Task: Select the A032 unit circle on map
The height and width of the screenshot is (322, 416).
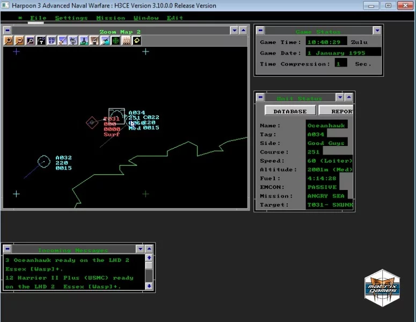Action: pos(44,161)
